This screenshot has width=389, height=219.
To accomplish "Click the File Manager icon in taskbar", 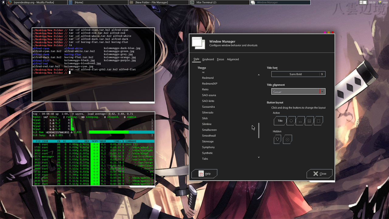I will point(131,2).
